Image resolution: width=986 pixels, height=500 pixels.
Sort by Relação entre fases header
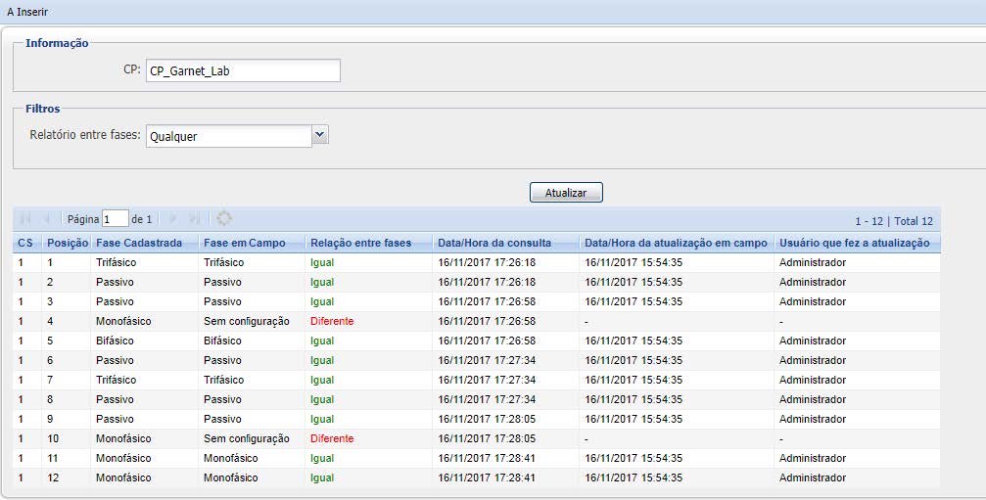click(361, 243)
